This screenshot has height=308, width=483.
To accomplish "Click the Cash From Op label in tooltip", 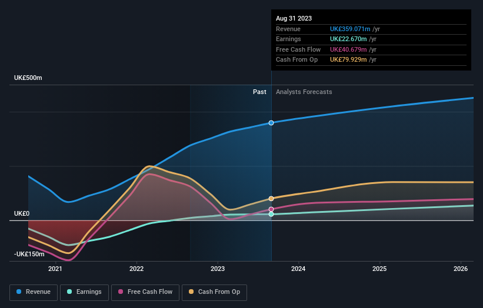I will [297, 60].
